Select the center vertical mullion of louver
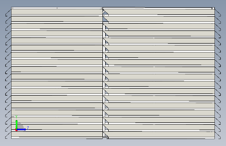Viewport: 226px width, 146px height. coord(104,81)
